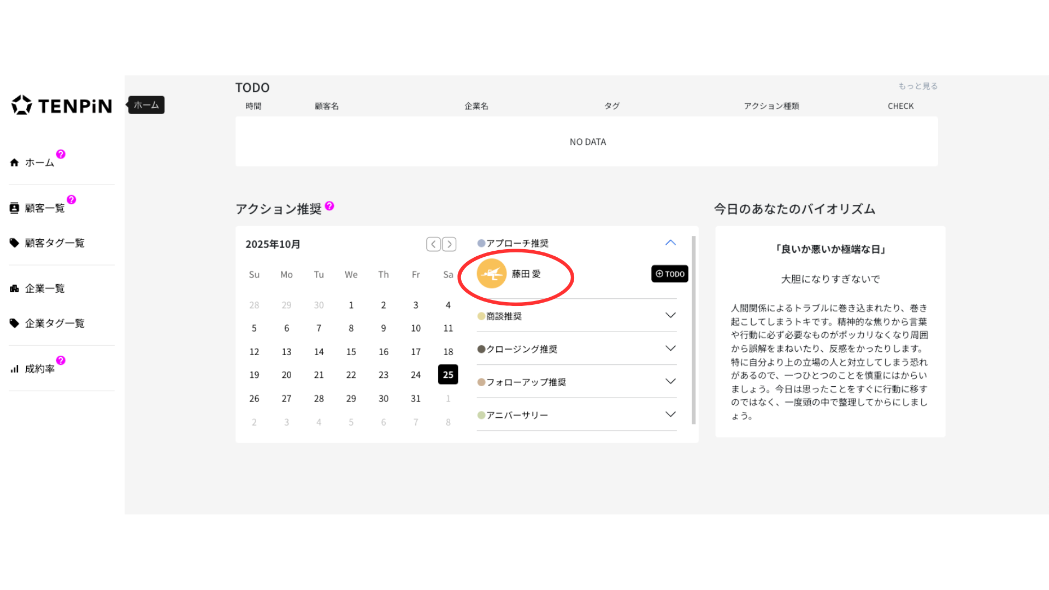Select October 15 on the calendar
This screenshot has height=590, width=1049.
click(x=351, y=352)
